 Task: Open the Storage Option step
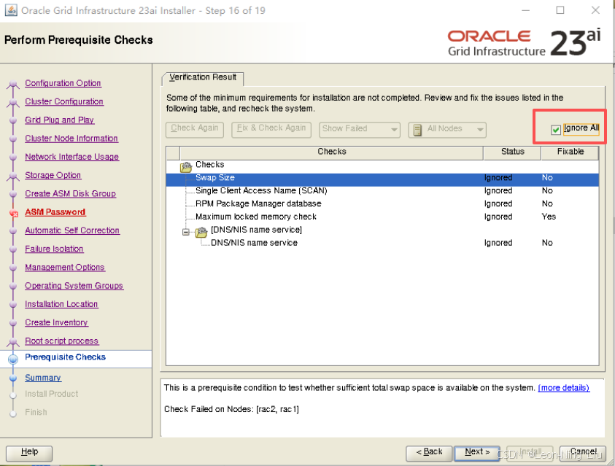53,176
